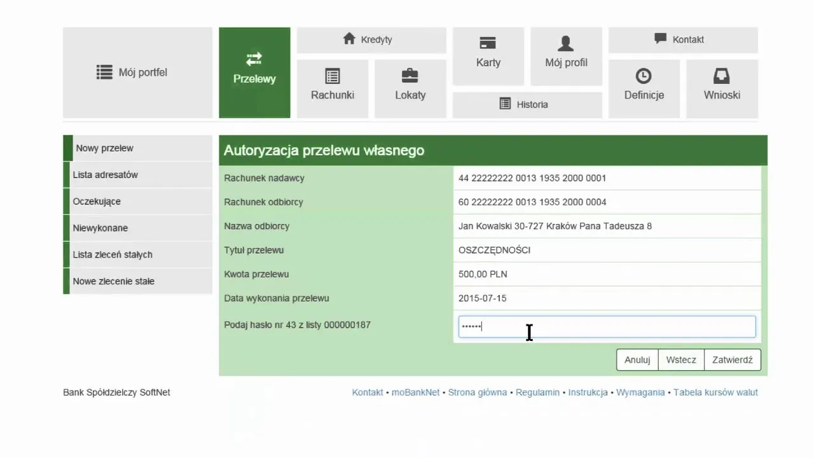This screenshot has height=458, width=814.
Task: Open the Tabela kursów walut footer link
Action: tap(715, 392)
